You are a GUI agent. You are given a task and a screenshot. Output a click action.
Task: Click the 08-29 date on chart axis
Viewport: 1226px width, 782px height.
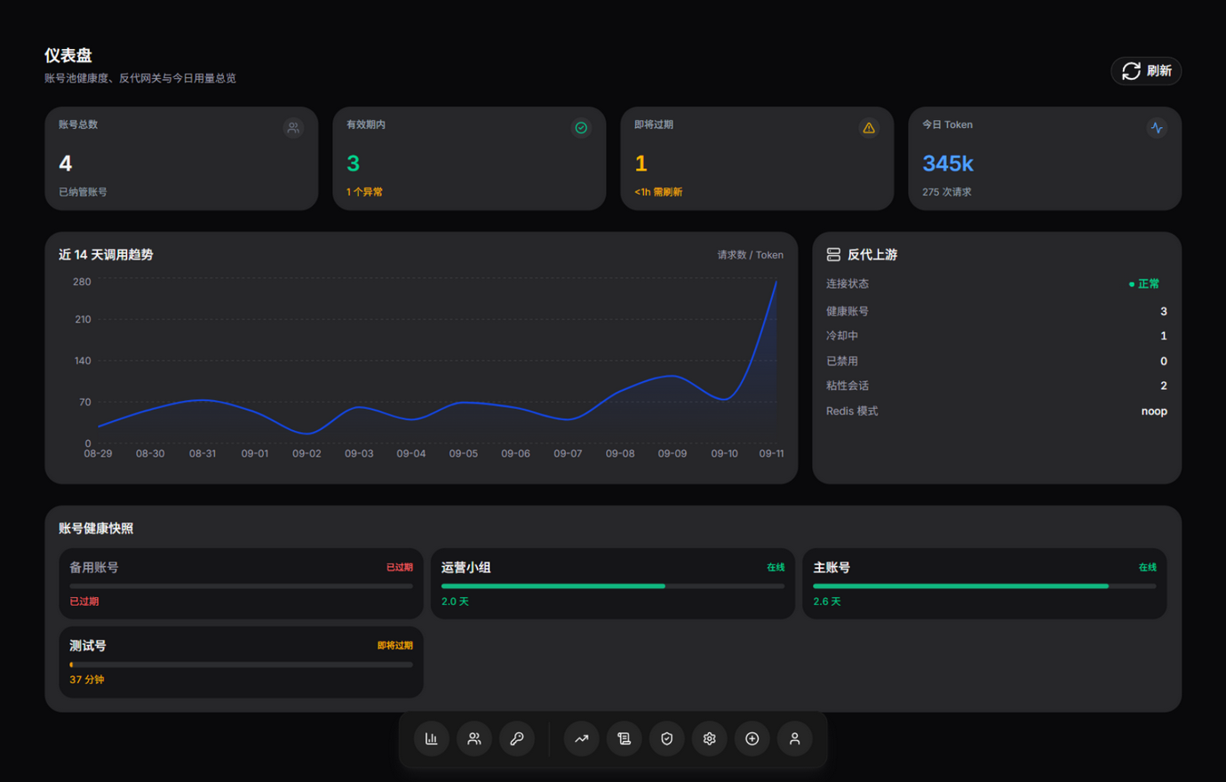pyautogui.click(x=98, y=453)
